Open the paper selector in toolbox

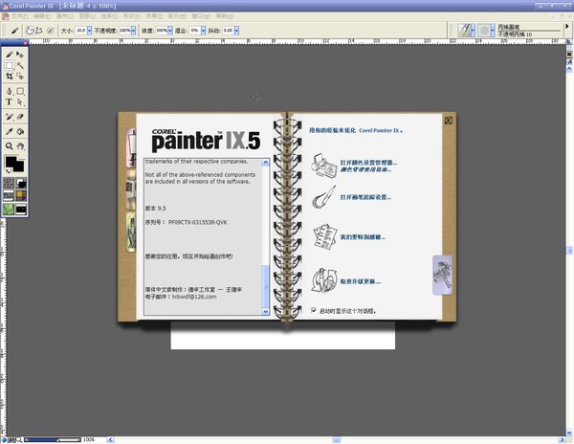(x=9, y=183)
